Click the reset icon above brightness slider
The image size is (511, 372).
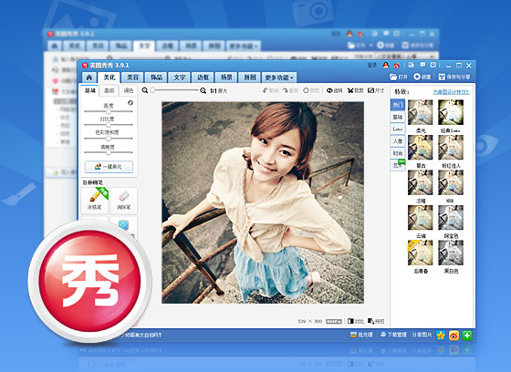[130, 103]
